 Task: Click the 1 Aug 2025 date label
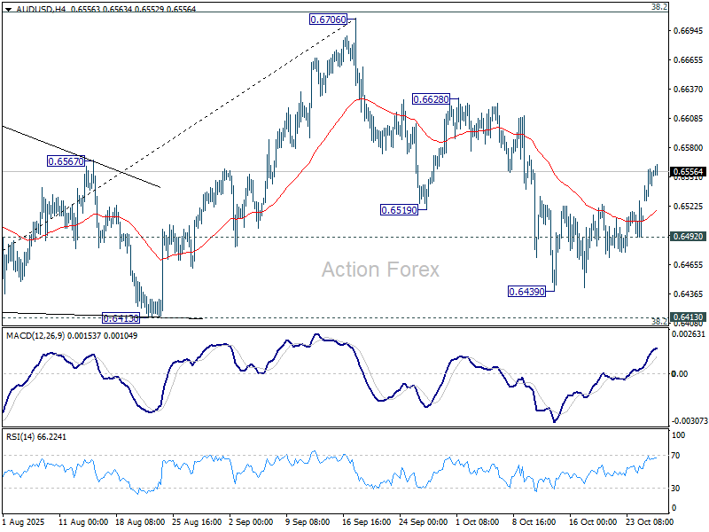click(x=24, y=522)
